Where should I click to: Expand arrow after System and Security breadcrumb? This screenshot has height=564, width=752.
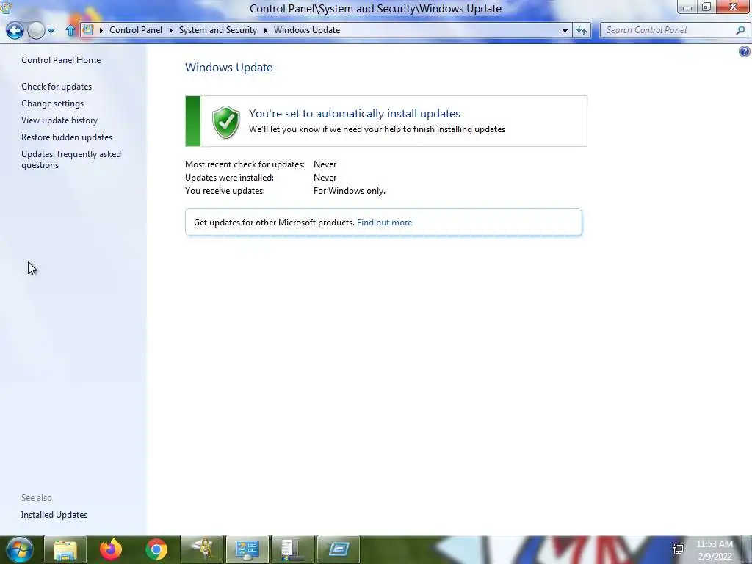[266, 30]
